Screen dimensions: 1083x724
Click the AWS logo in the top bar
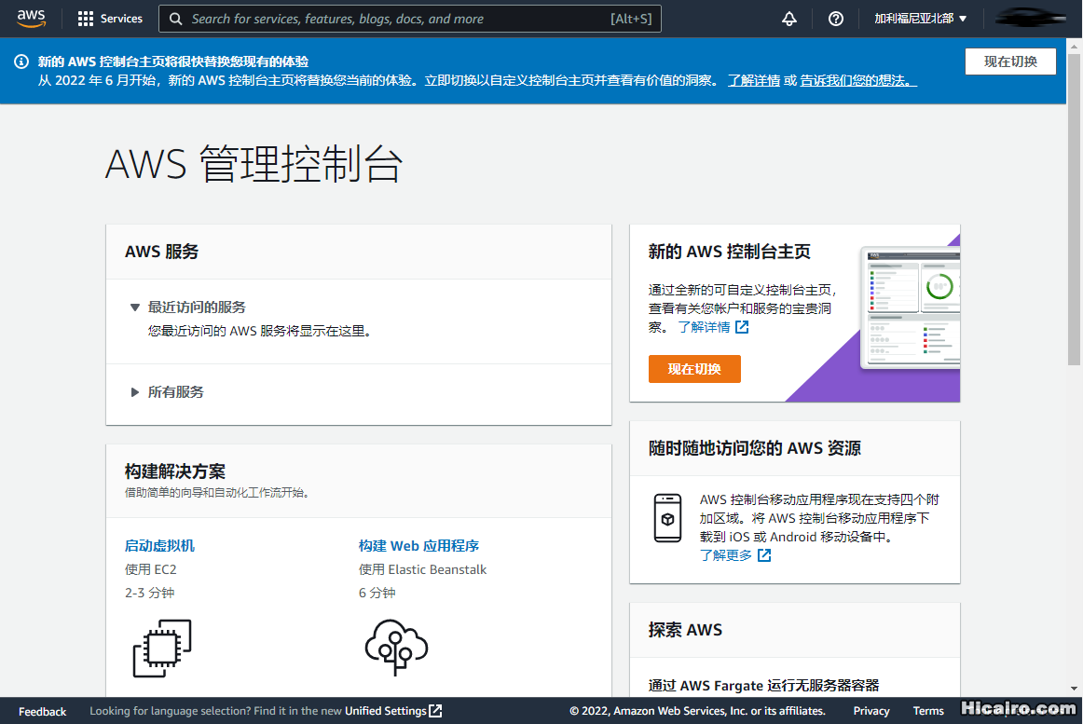31,18
